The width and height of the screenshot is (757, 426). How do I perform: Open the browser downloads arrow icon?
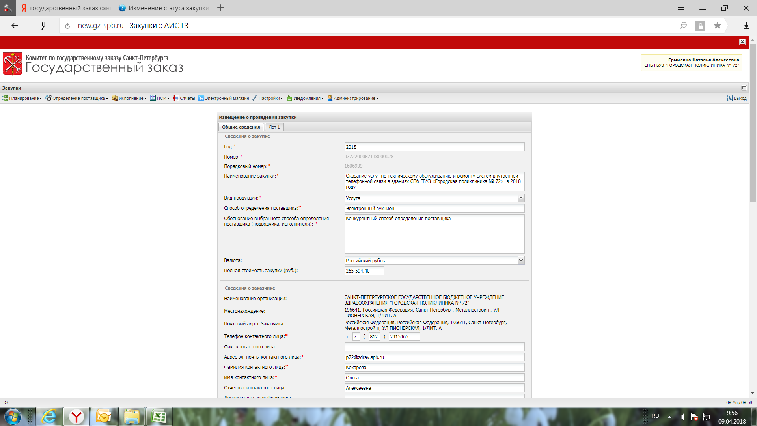(x=746, y=26)
